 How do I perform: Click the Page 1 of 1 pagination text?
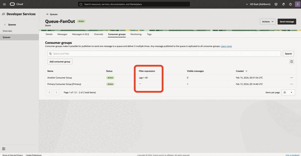point(80,92)
